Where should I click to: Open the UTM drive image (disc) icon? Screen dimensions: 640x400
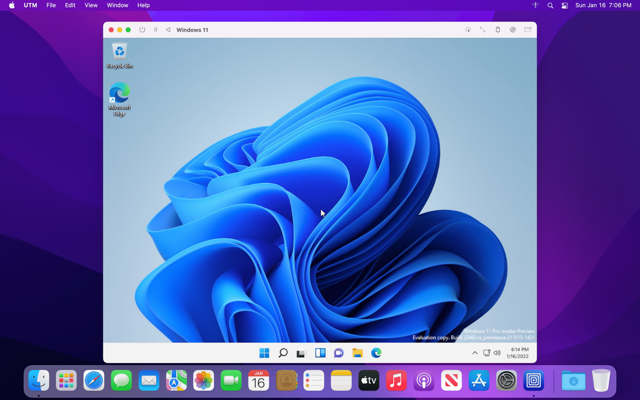tap(513, 30)
